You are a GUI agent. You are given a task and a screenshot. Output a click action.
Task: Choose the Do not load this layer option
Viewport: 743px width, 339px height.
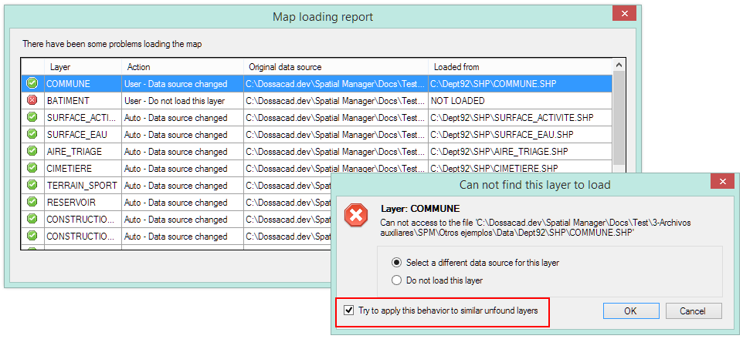(397, 280)
